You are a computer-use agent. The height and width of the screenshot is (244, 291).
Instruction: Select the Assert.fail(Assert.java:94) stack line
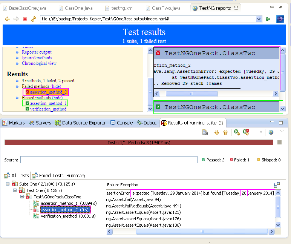(133, 199)
